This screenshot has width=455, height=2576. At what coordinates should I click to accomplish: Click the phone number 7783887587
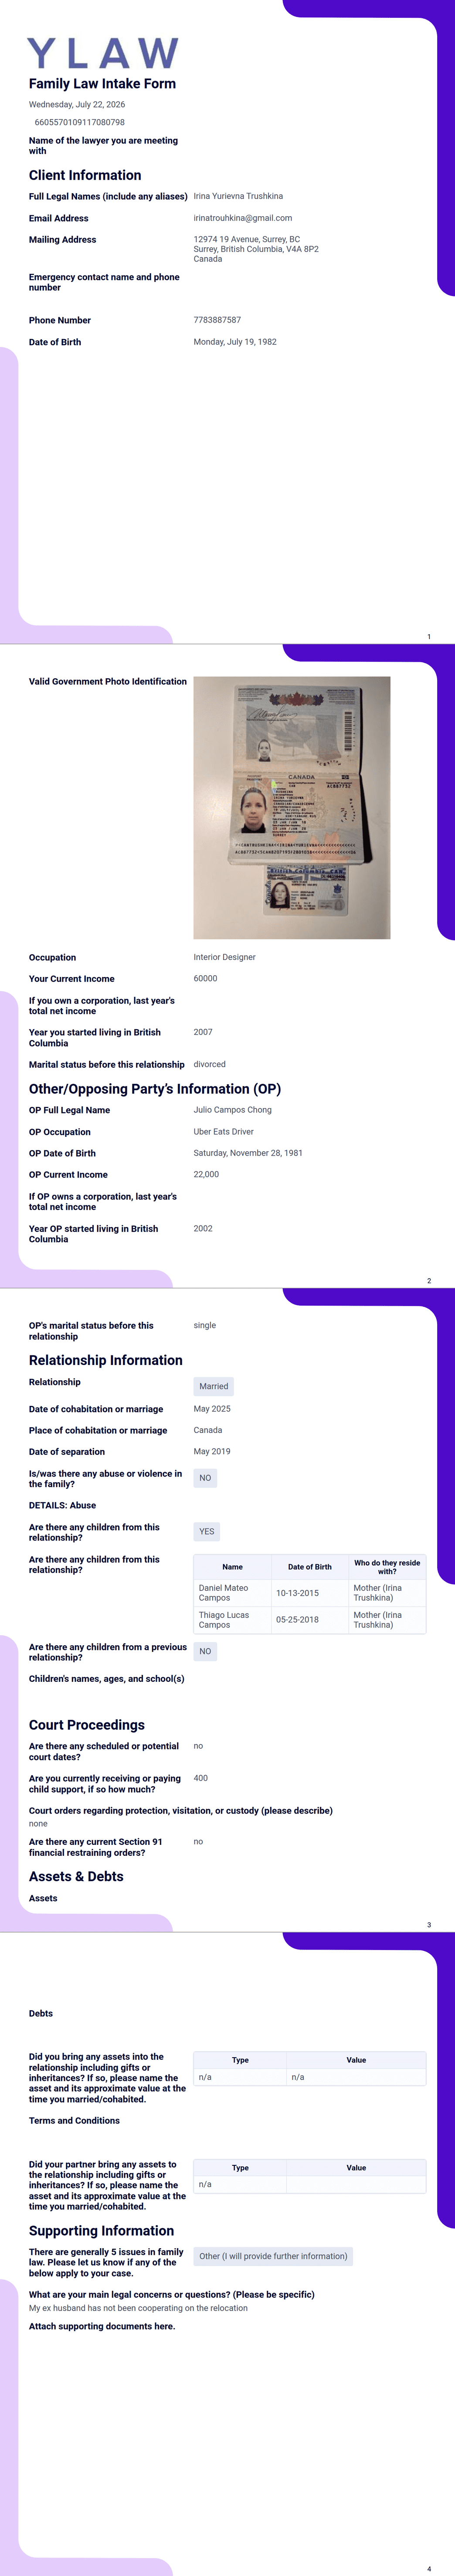(217, 320)
